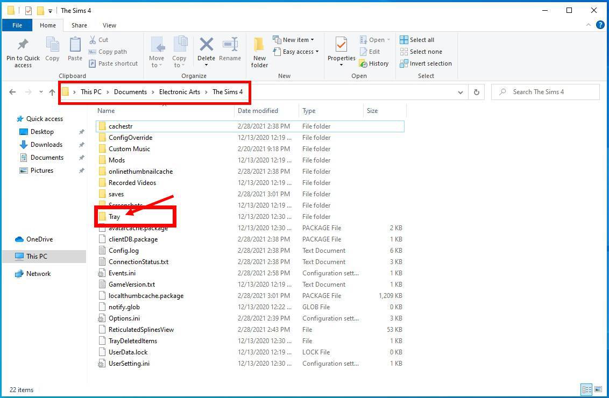Go back with the left arrow

point(12,92)
